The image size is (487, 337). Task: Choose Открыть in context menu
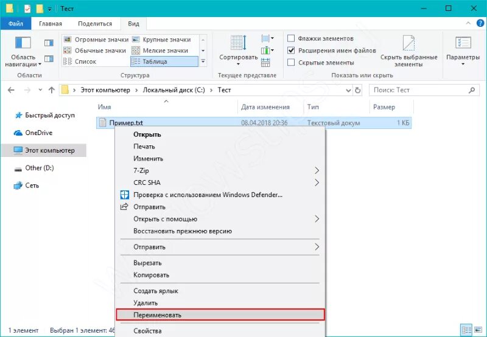pyautogui.click(x=220, y=134)
